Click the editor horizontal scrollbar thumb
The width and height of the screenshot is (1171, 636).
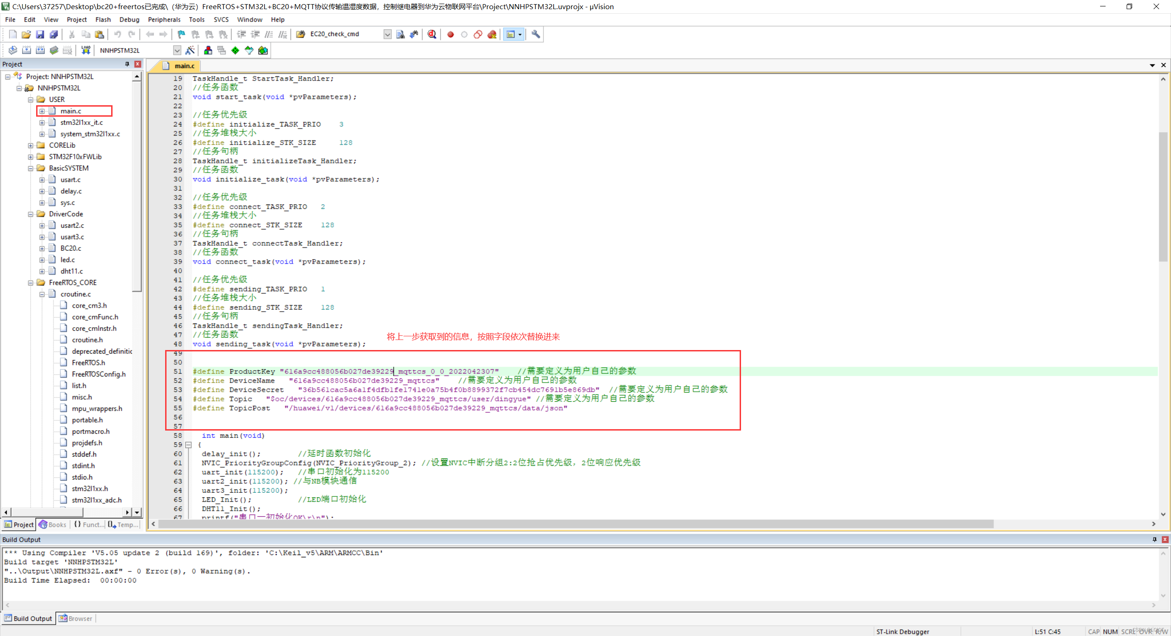(x=576, y=524)
